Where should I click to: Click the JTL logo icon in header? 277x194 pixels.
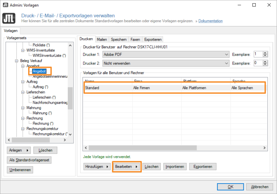coord(9,18)
